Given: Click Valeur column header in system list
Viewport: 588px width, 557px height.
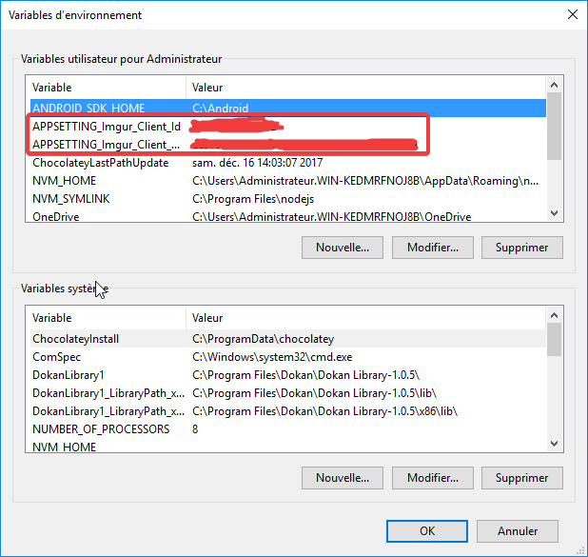Looking at the screenshot, I should [x=365, y=318].
